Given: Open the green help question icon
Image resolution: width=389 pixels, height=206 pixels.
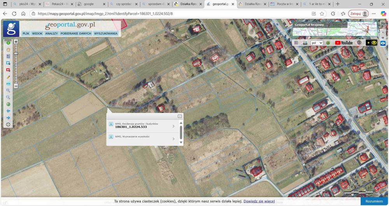Looking at the screenshot, I should click(328, 43).
